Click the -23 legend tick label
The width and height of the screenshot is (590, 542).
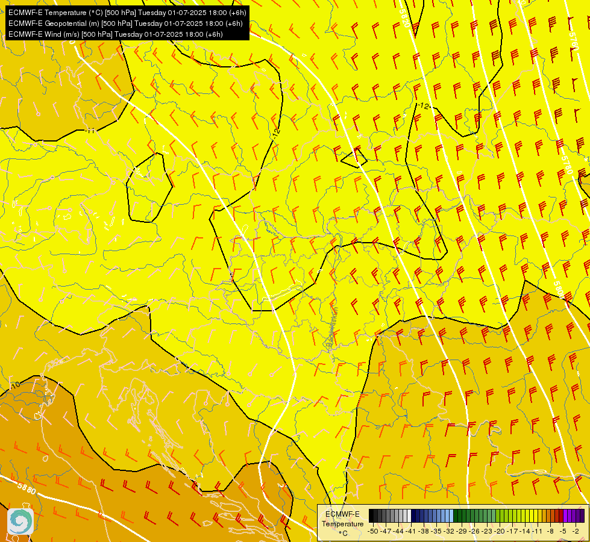[487, 532]
